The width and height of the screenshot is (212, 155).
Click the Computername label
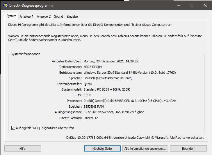(70, 67)
